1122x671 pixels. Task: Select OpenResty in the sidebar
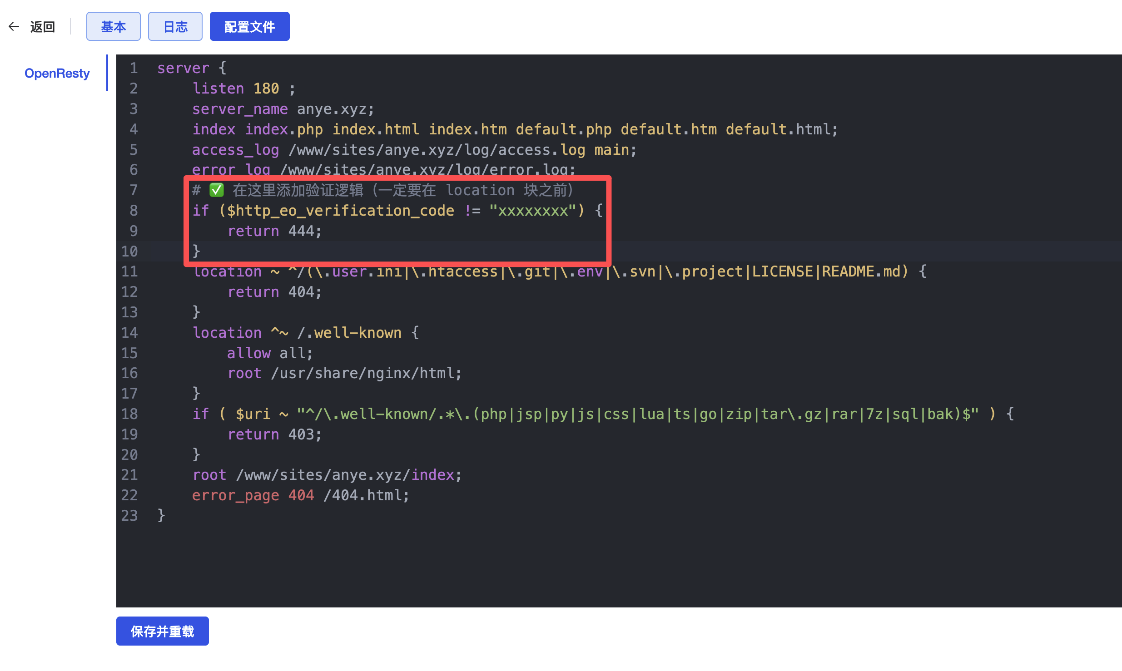(57, 73)
